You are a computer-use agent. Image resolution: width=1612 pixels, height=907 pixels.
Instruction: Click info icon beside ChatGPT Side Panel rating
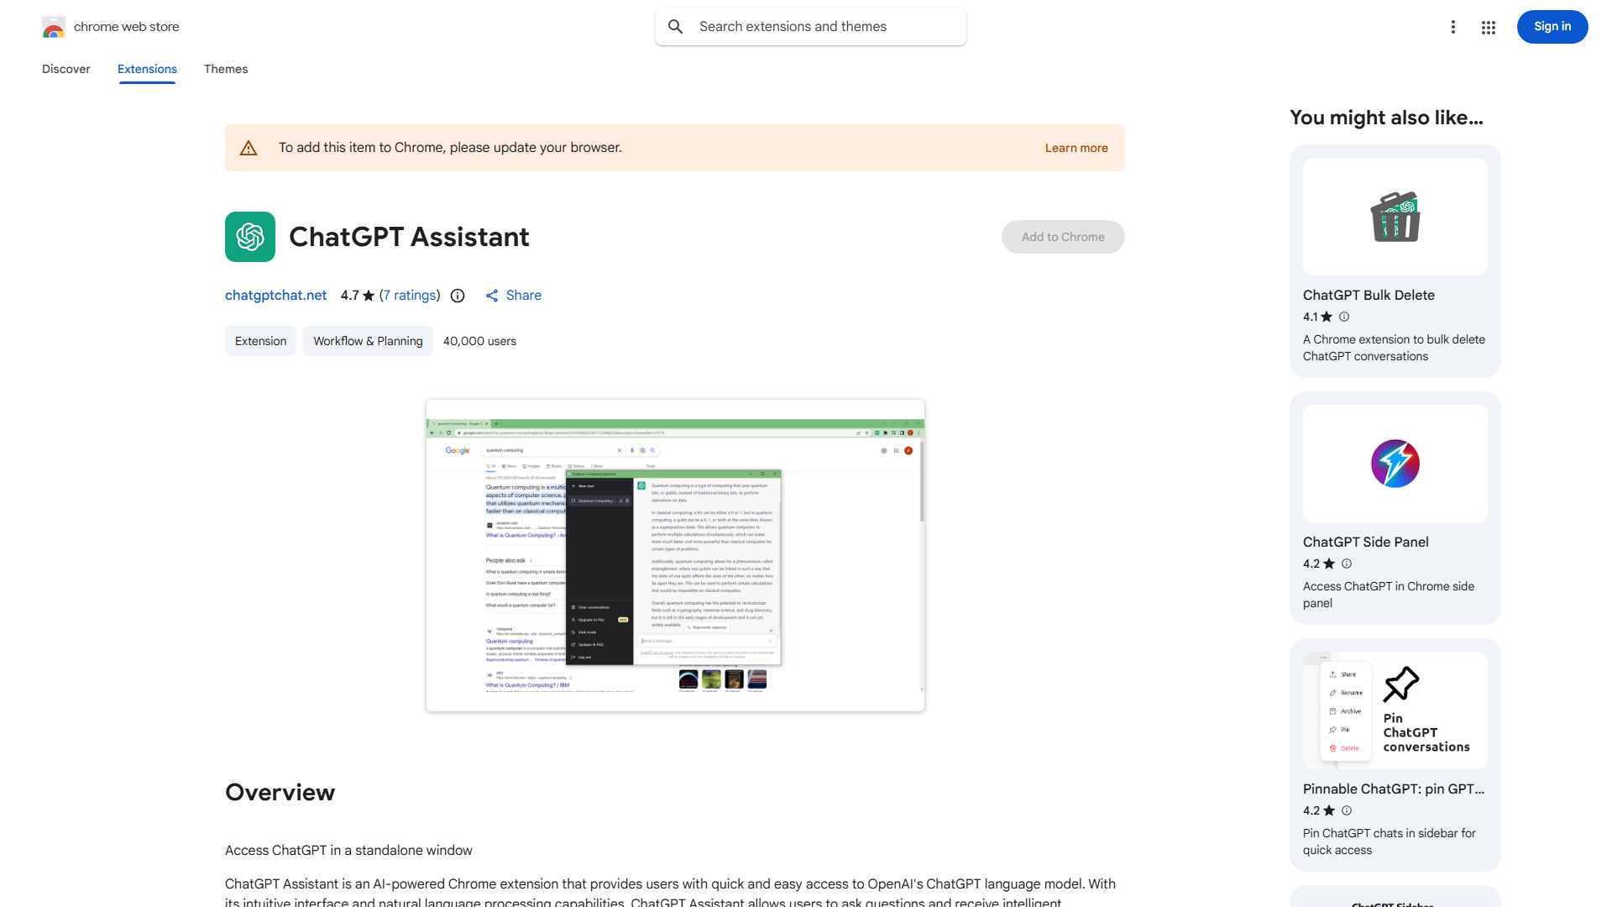tap(1346, 564)
